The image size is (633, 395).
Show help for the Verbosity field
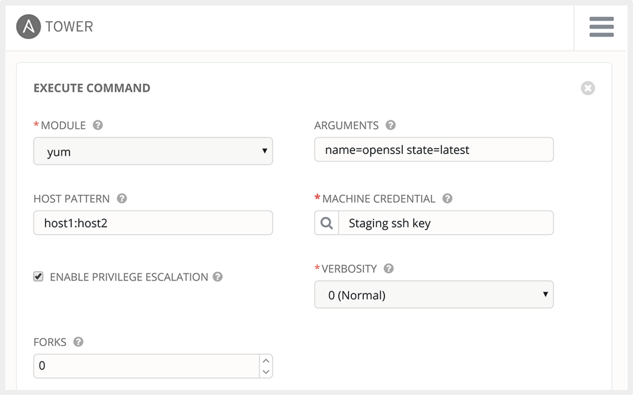coord(389,269)
